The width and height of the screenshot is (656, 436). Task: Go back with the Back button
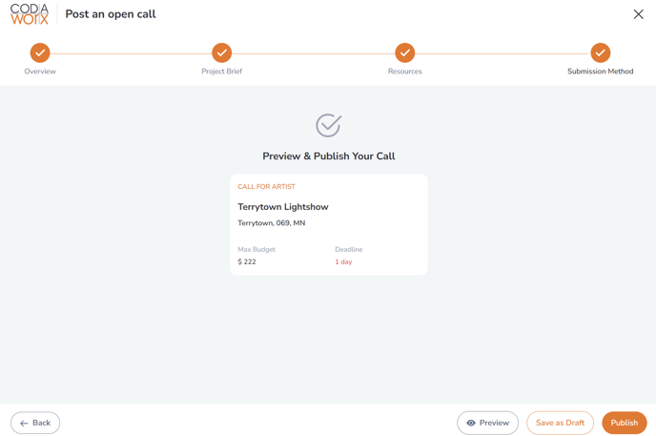tap(35, 423)
